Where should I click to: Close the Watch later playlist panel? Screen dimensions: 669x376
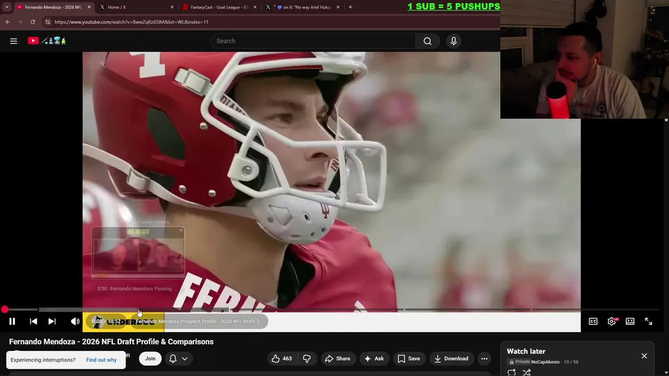tap(644, 356)
